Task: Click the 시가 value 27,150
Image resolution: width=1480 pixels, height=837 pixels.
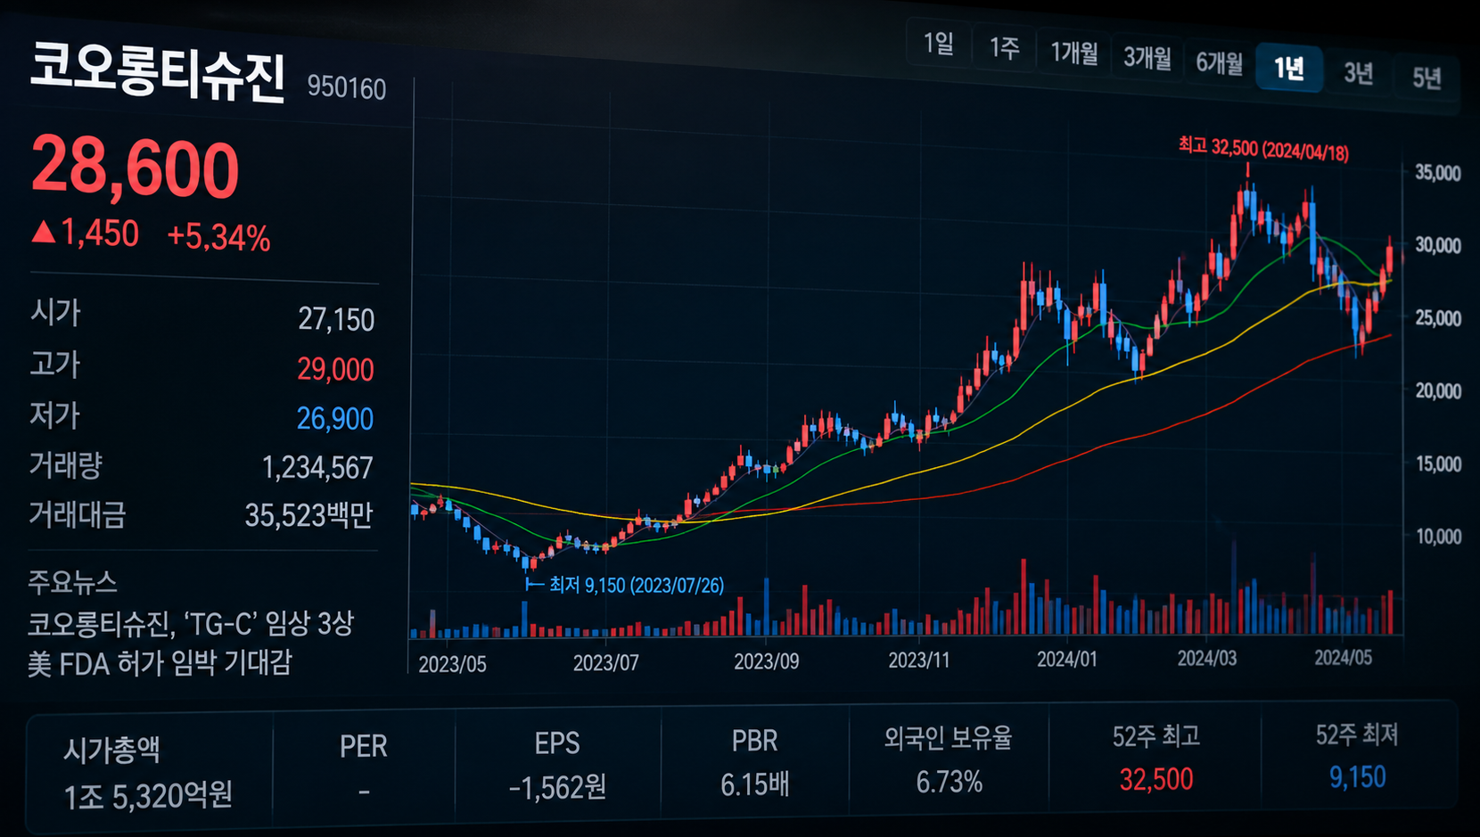Action: 336,319
